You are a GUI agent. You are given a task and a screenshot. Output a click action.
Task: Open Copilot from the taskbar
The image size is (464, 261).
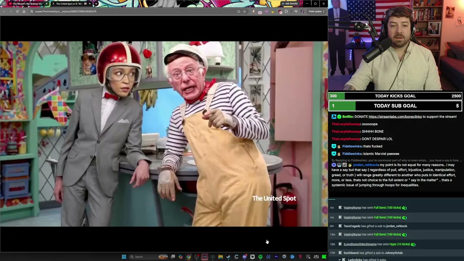pyautogui.click(x=181, y=257)
